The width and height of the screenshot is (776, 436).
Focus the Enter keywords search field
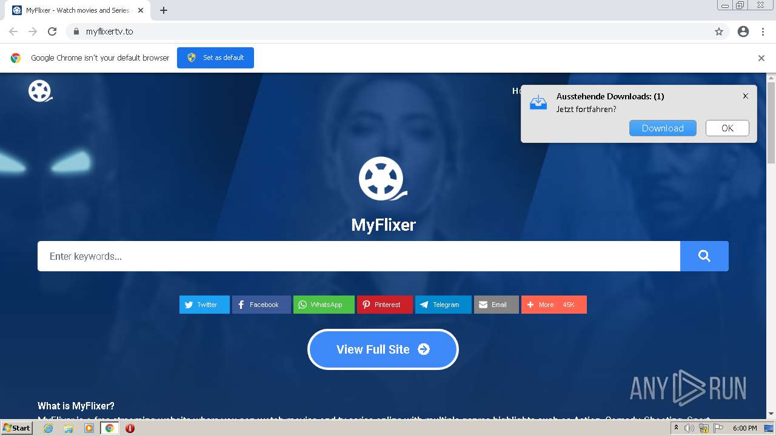pyautogui.click(x=359, y=256)
